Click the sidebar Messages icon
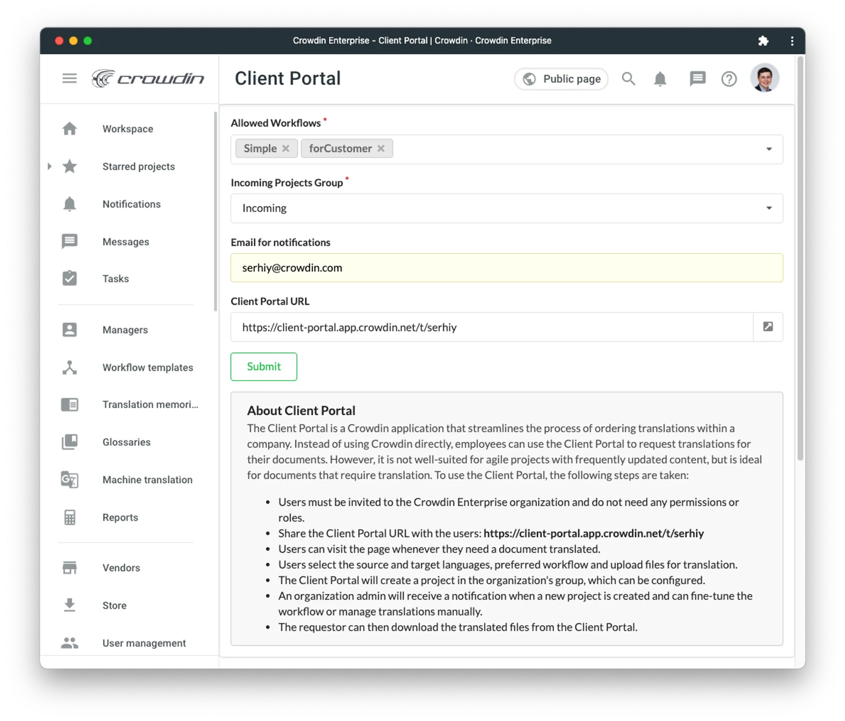Screen dimensions: 845x721 (70, 242)
